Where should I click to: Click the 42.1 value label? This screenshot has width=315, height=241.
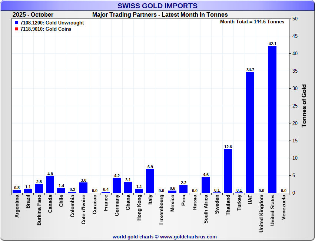pyautogui.click(x=272, y=44)
